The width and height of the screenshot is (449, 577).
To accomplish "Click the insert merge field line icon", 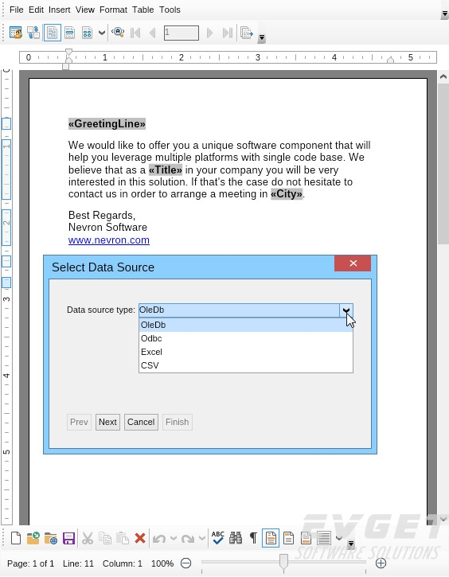I will [x=69, y=33].
